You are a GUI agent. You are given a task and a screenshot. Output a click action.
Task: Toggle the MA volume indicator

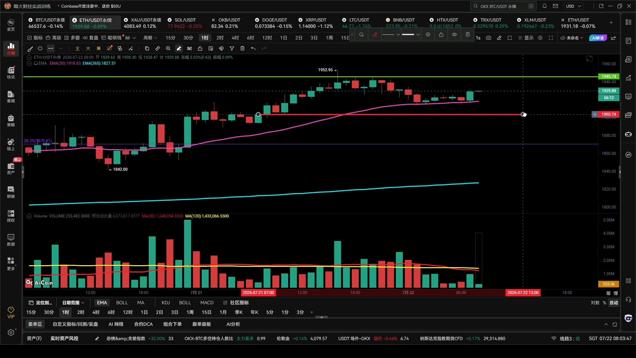tap(141, 303)
